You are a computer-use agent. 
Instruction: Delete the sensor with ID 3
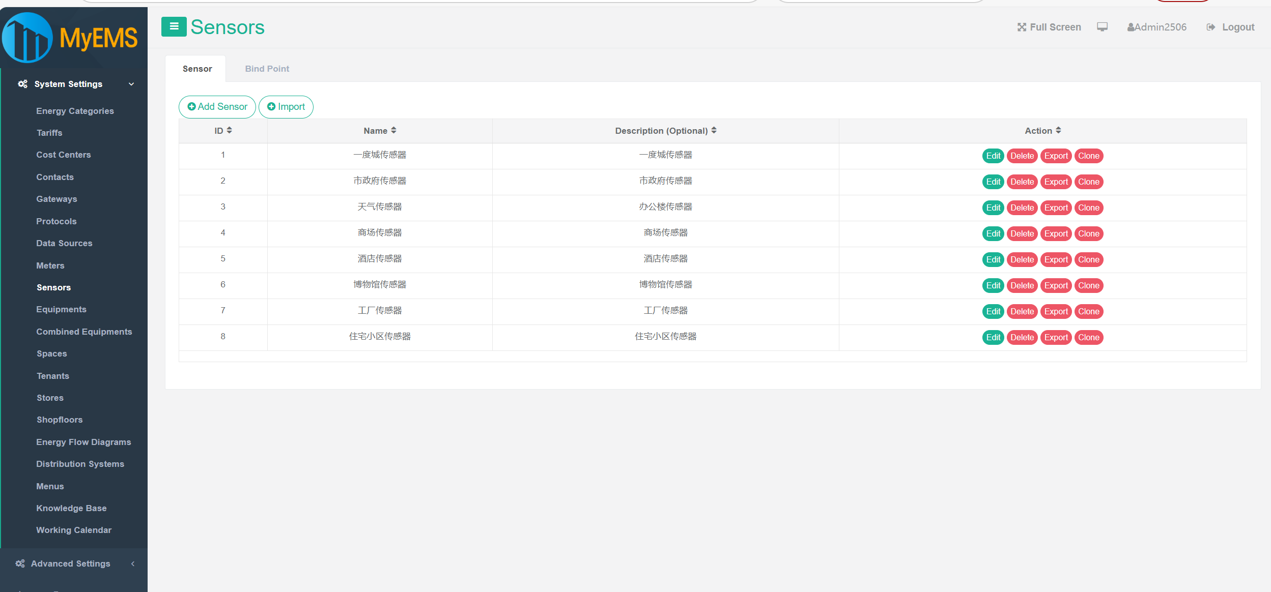tap(1022, 208)
